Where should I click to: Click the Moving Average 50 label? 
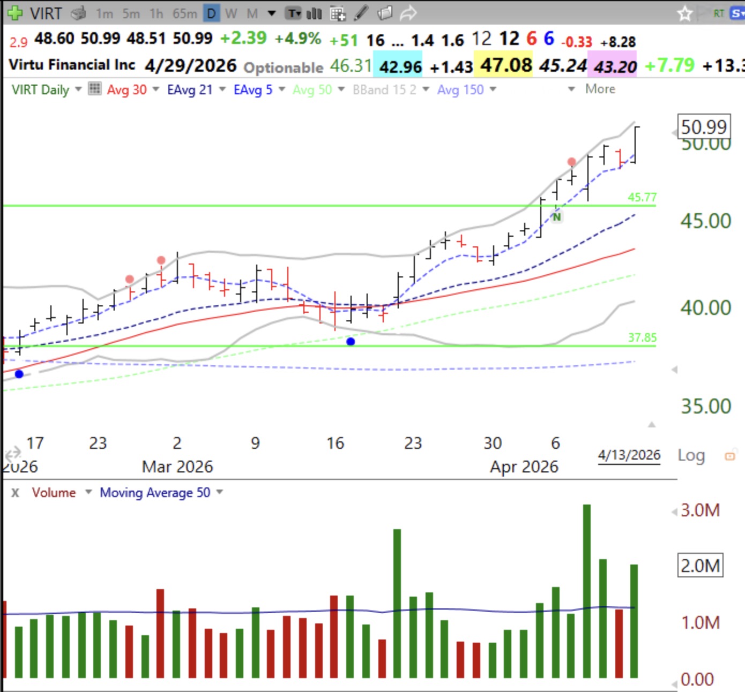[x=155, y=492]
